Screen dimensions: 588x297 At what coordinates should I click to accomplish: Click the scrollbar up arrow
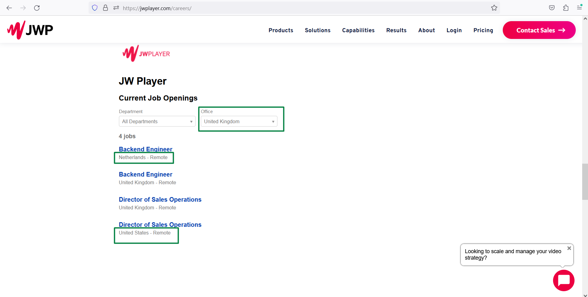[585, 19]
